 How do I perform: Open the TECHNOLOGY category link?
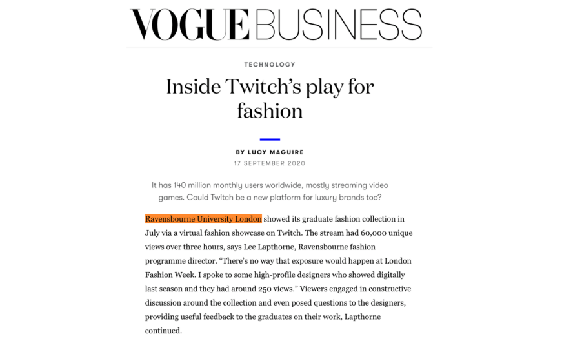[x=270, y=65]
